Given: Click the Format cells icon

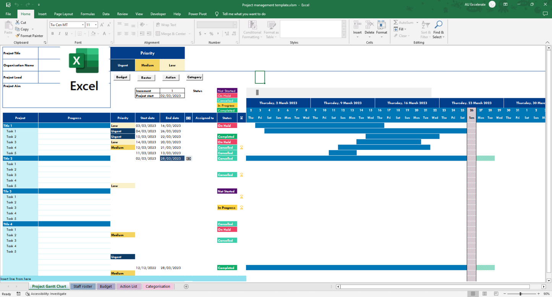Looking at the screenshot, I should coord(381,25).
